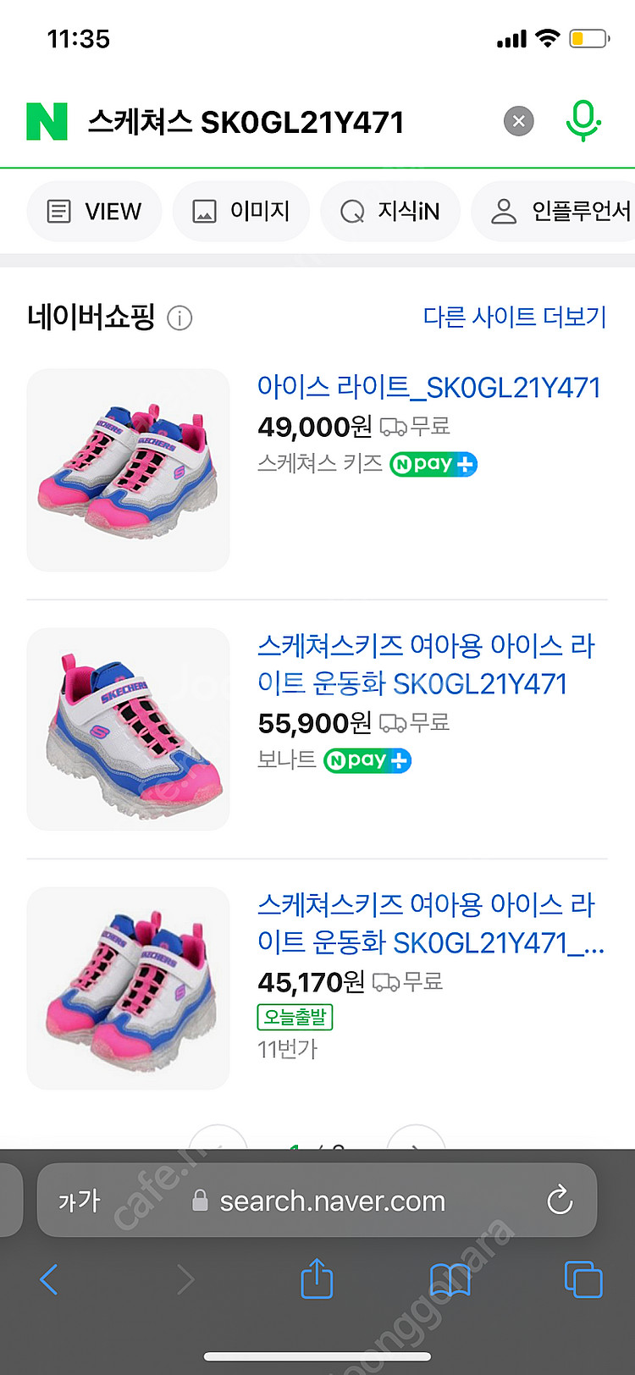Tap the green microphone voice search icon

point(583,121)
